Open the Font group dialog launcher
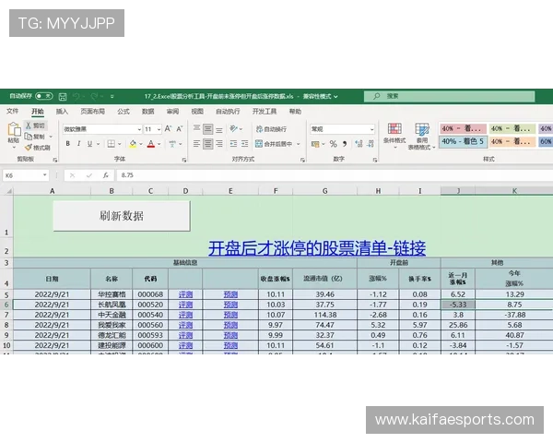This screenshot has height=443, width=553. click(x=183, y=160)
